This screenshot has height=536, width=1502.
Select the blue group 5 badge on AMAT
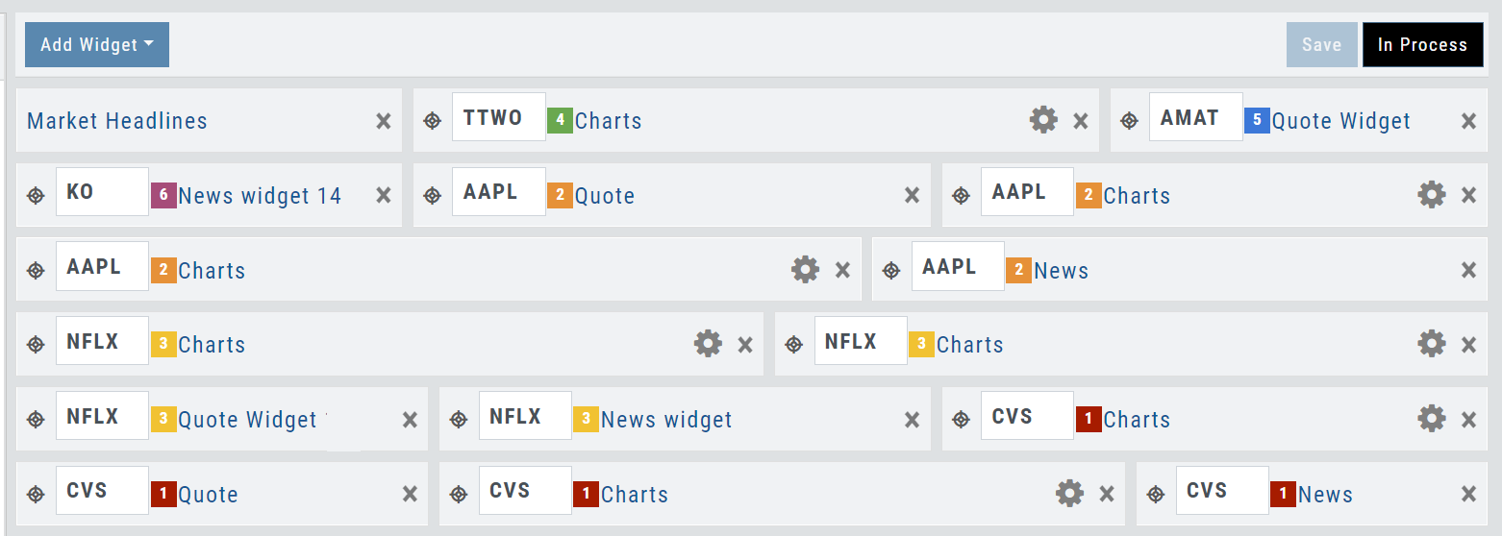click(1256, 120)
